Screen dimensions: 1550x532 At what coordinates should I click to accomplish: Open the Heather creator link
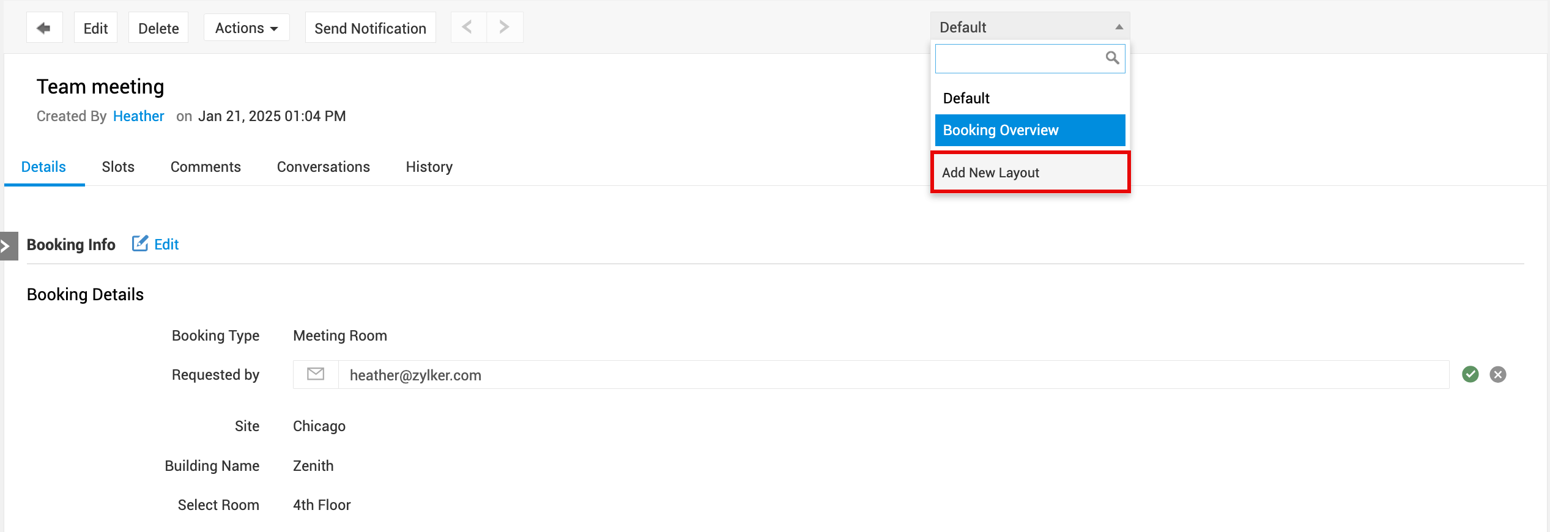pos(139,116)
